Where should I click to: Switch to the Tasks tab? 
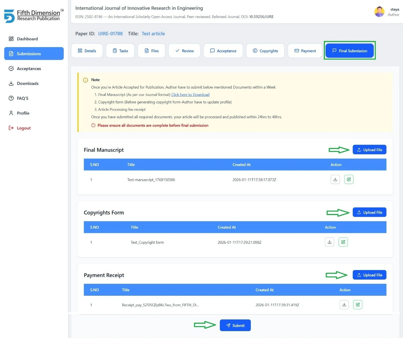120,51
